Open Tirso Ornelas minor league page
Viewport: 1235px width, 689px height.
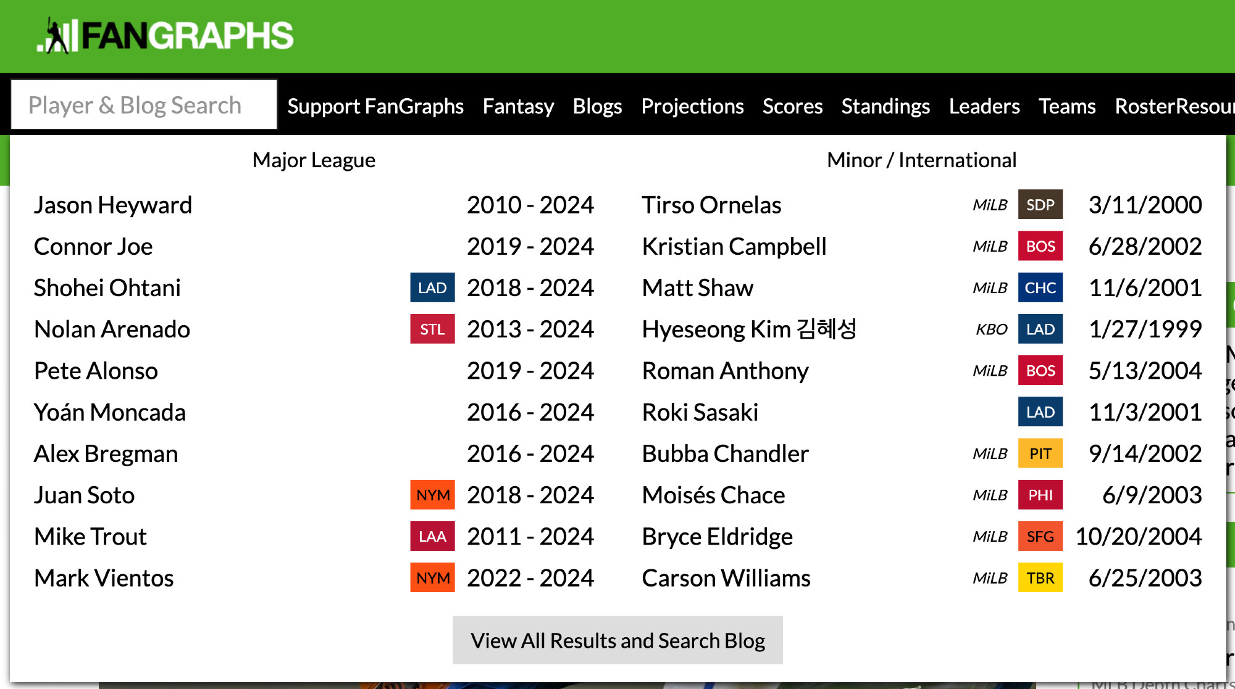711,205
